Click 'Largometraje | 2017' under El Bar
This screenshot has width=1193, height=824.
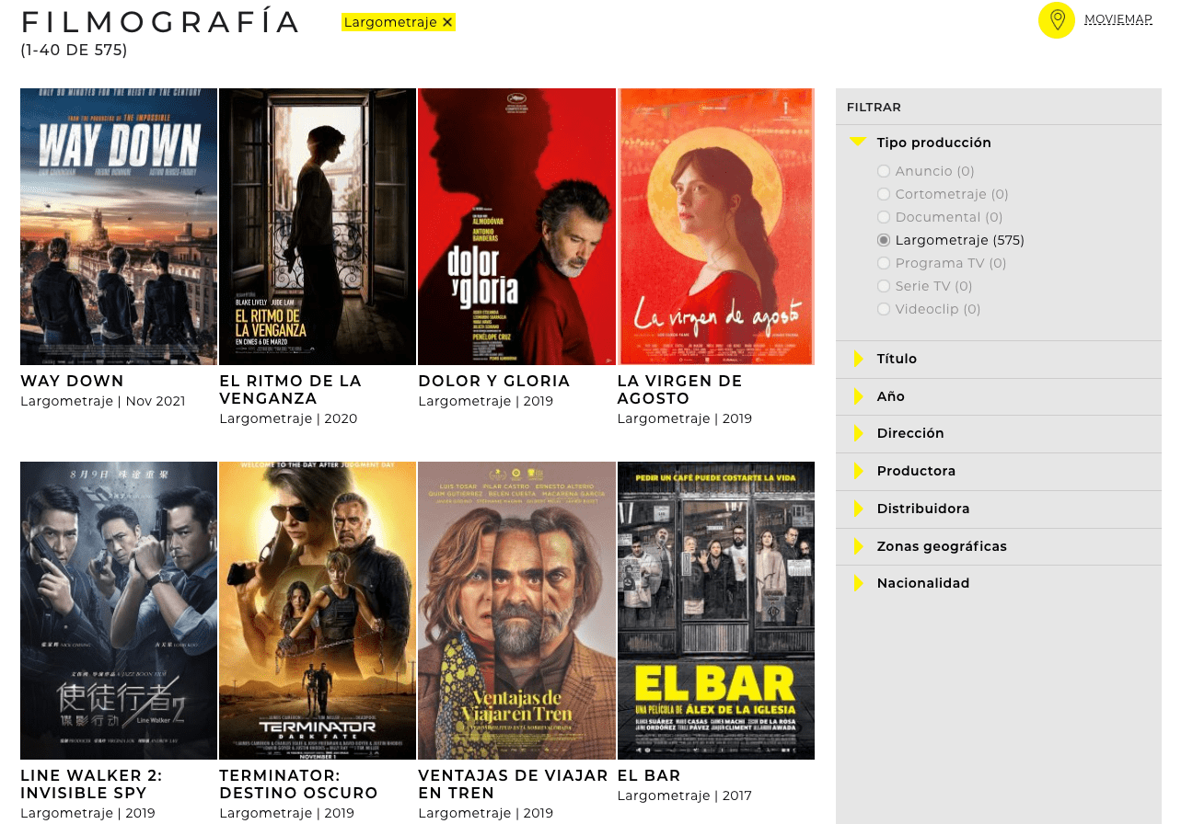tap(684, 795)
